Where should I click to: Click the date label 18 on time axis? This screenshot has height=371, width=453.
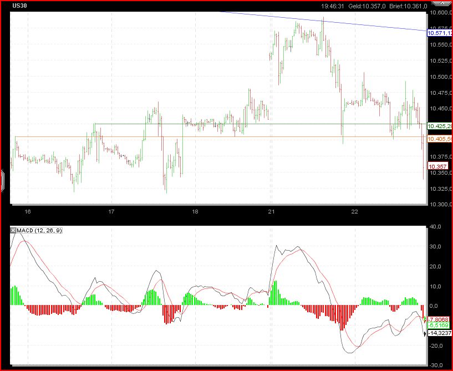(195, 212)
